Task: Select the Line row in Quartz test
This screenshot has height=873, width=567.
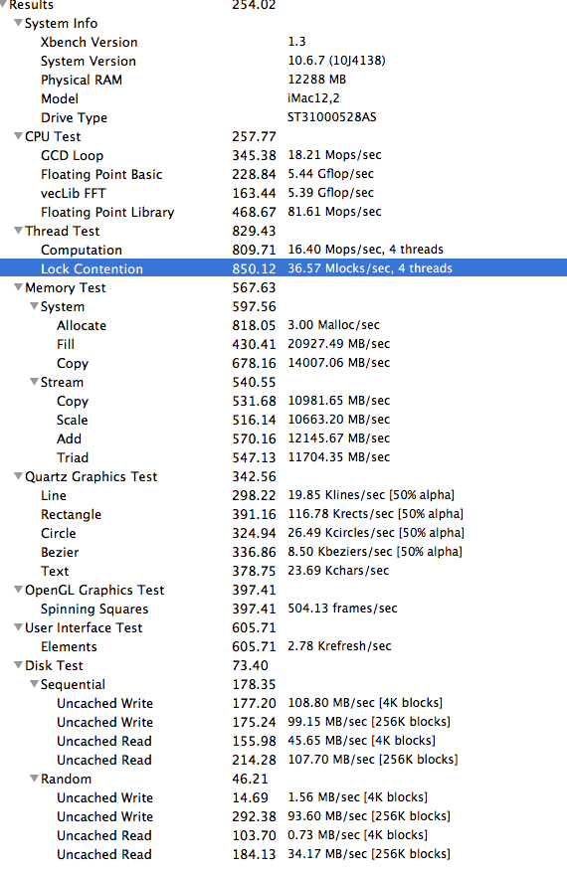Action: [283, 495]
